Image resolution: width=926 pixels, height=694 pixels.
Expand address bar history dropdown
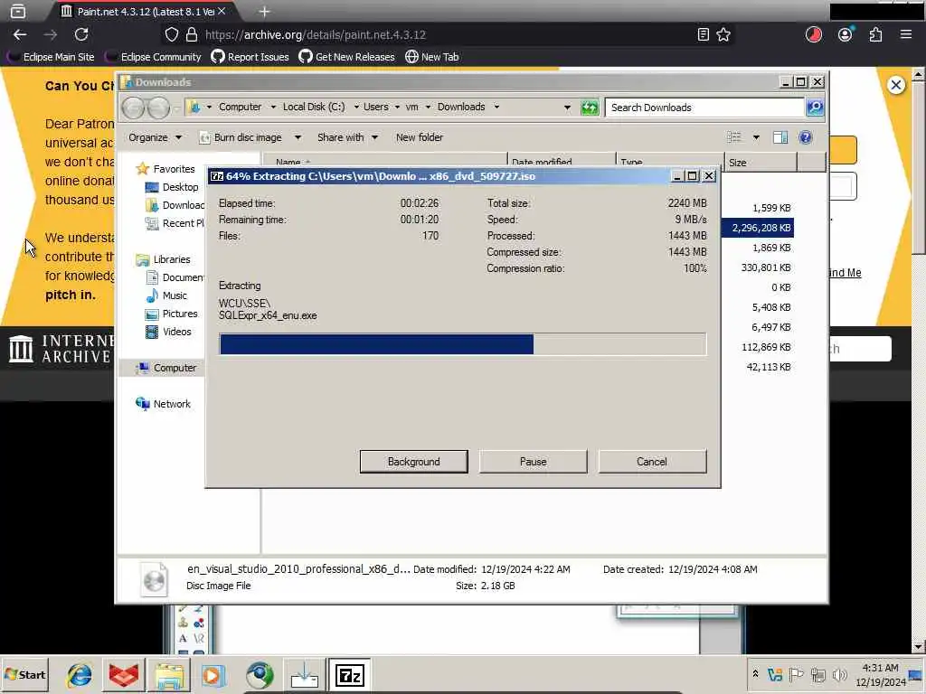tap(567, 108)
